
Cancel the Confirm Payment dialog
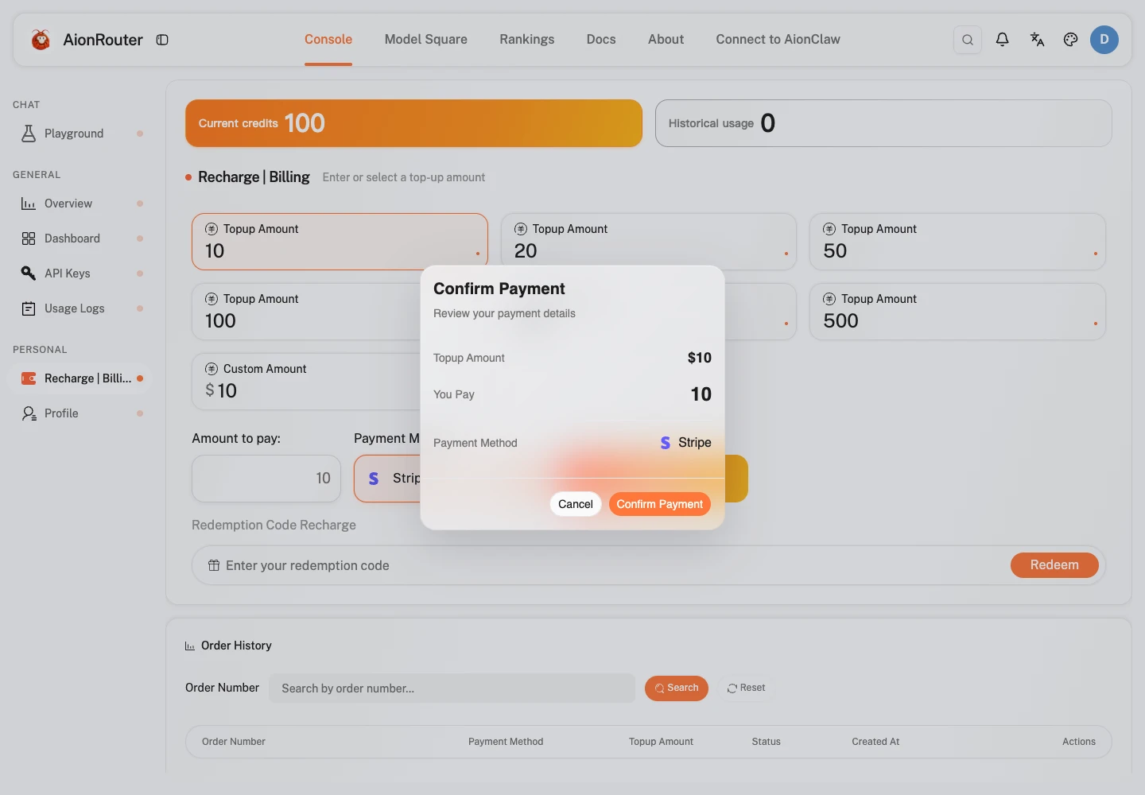pos(576,504)
